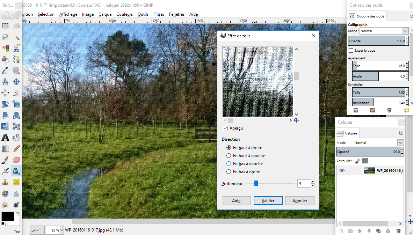Click the Move tool icon
Image resolution: width=413 pixels, height=235 pixels.
16,82
